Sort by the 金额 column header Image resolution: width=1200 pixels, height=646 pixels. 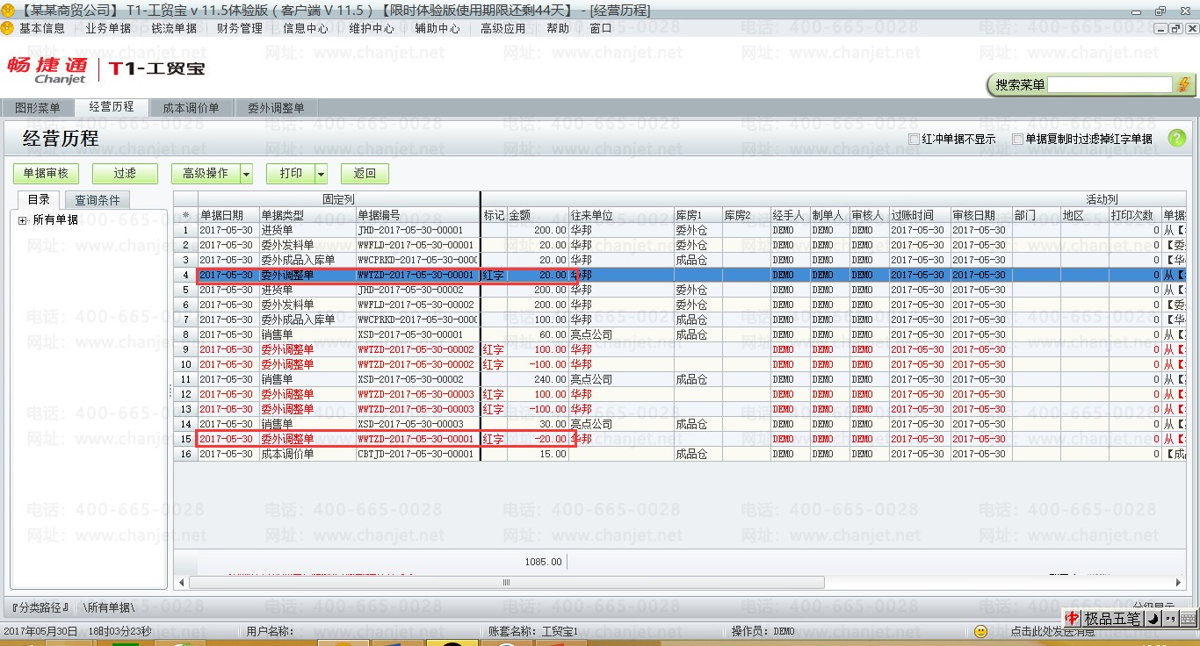[x=538, y=215]
